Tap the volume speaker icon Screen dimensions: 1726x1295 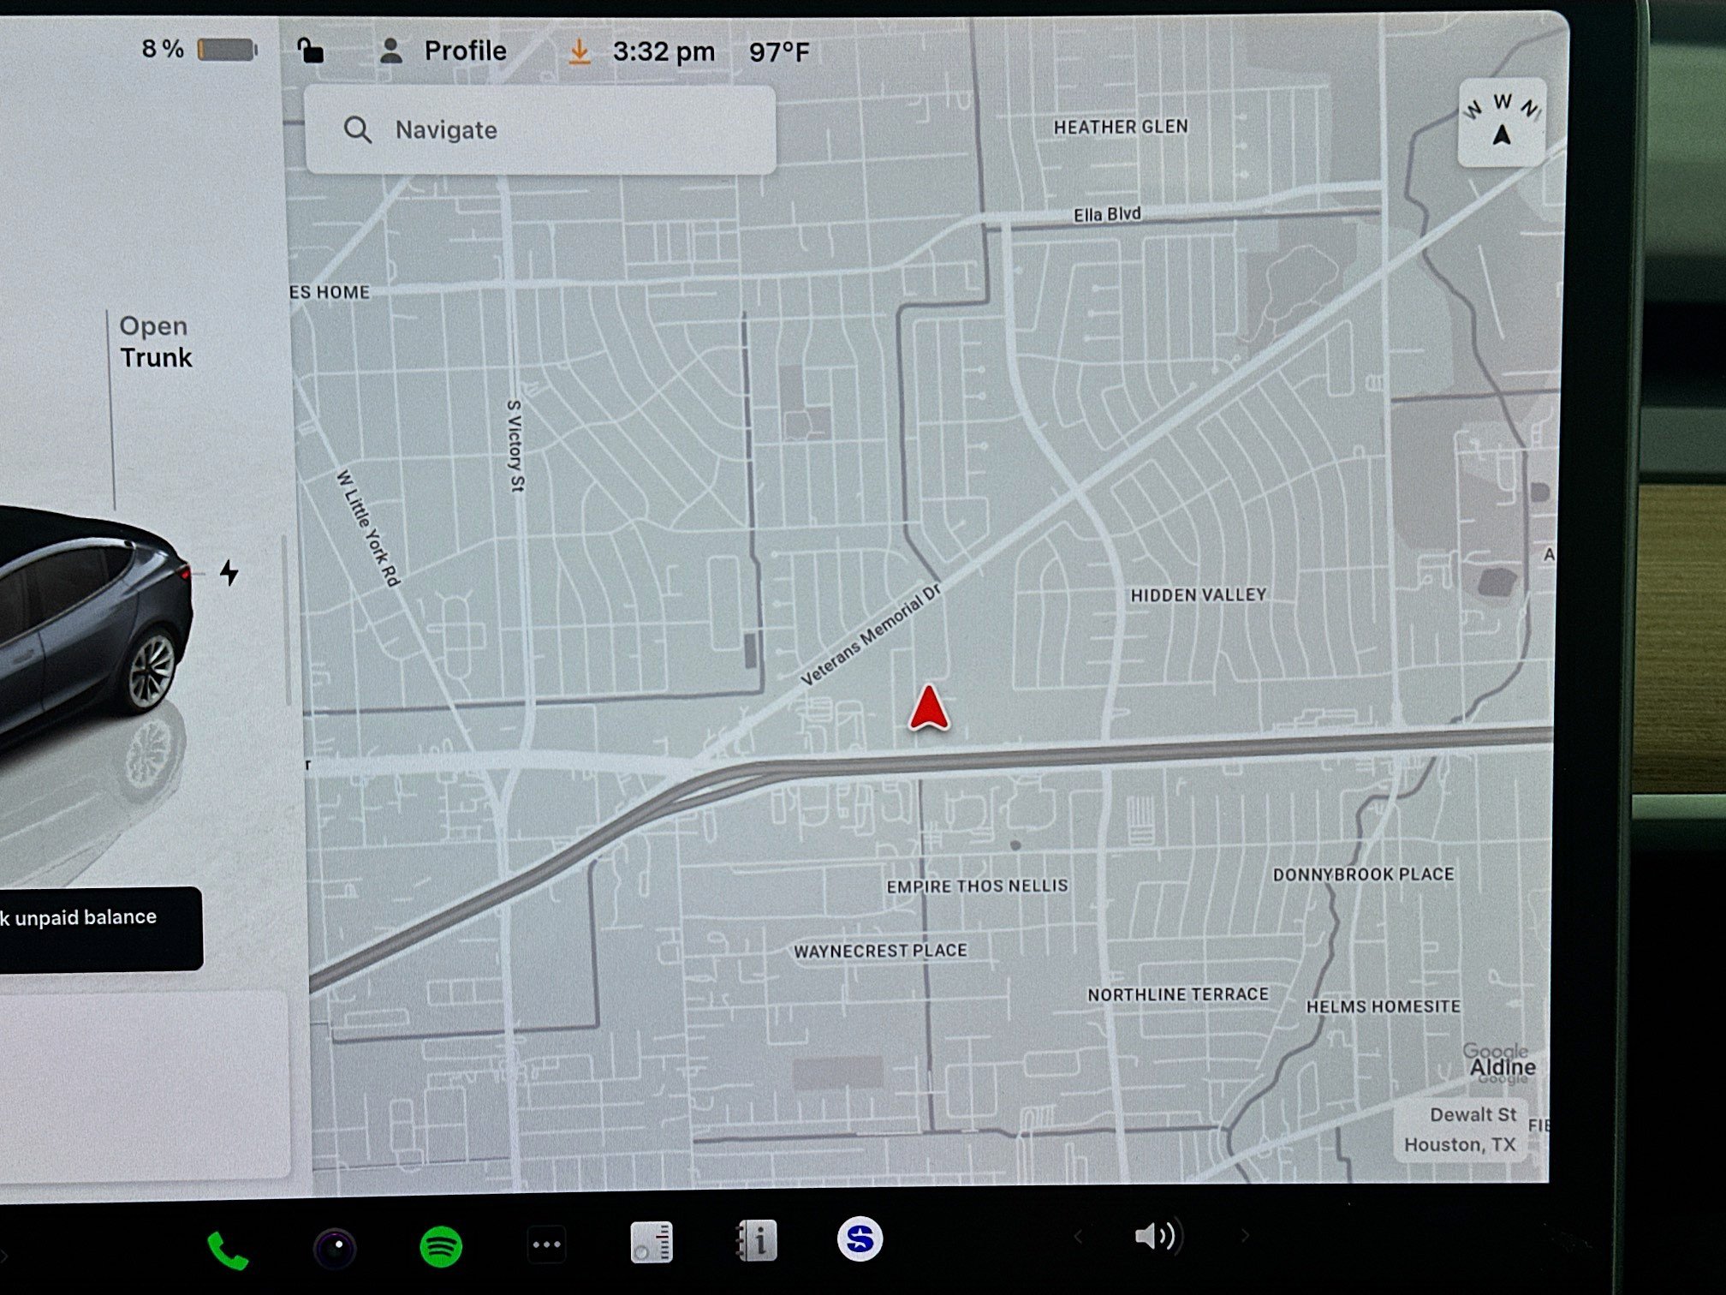coord(1157,1235)
